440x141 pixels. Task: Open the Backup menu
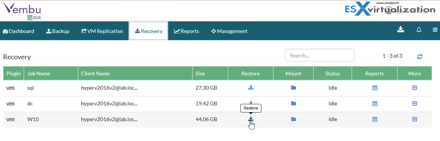58,31
